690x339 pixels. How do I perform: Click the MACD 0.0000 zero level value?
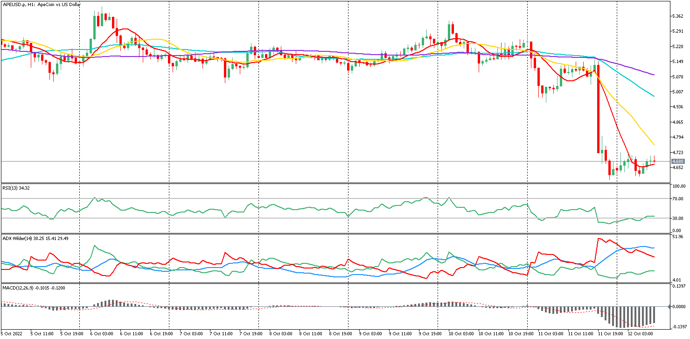click(679, 307)
